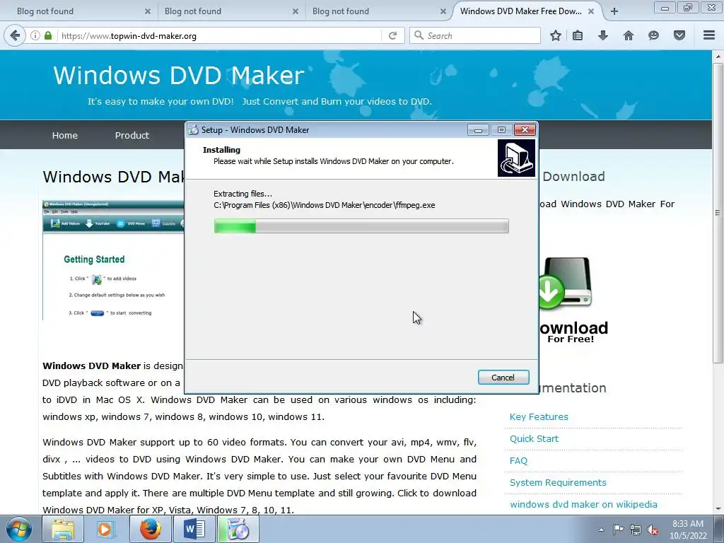
Task: Open the chat smiley toolbar icon
Action: [653, 35]
